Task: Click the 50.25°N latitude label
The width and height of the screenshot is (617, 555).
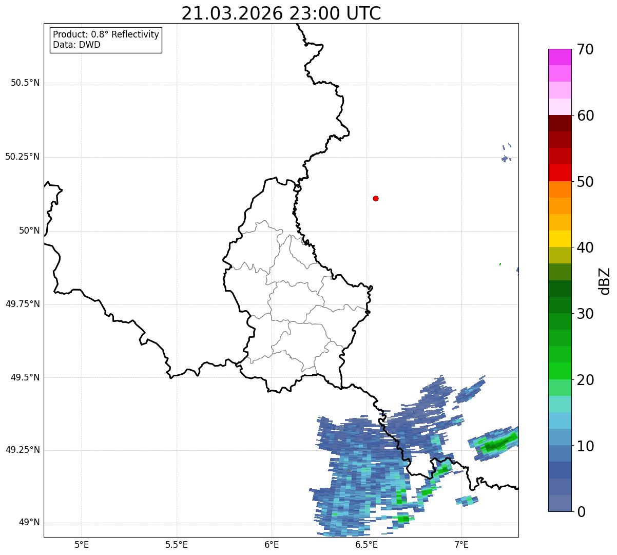Action: (22, 157)
